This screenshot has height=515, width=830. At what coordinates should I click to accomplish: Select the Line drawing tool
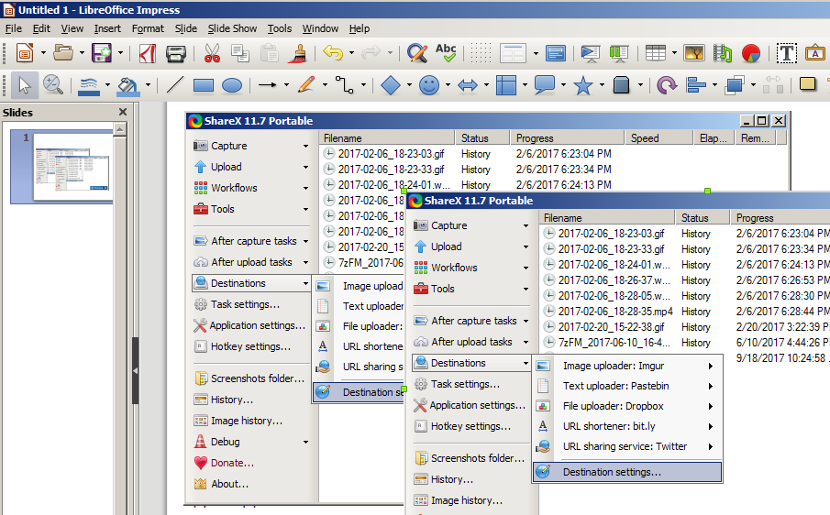point(174,85)
